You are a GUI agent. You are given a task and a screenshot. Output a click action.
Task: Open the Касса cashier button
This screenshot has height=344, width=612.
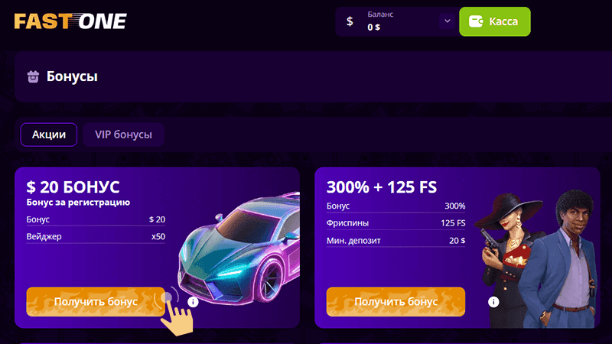tap(494, 21)
